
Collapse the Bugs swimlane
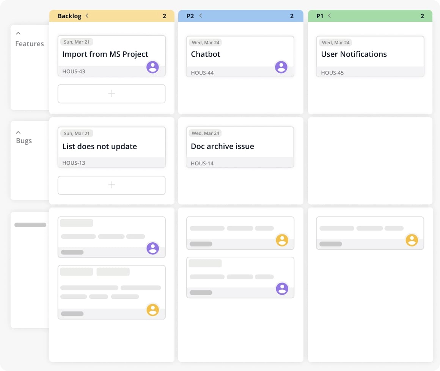tap(18, 132)
